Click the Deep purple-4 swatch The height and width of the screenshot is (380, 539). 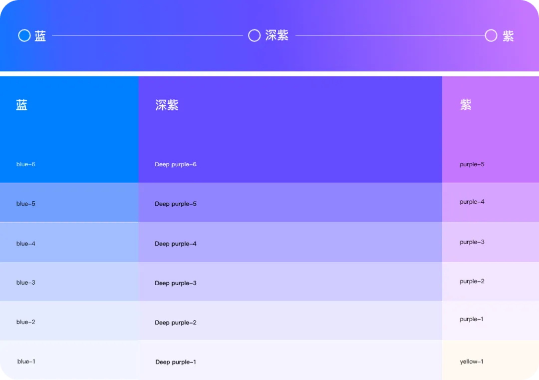pos(290,242)
